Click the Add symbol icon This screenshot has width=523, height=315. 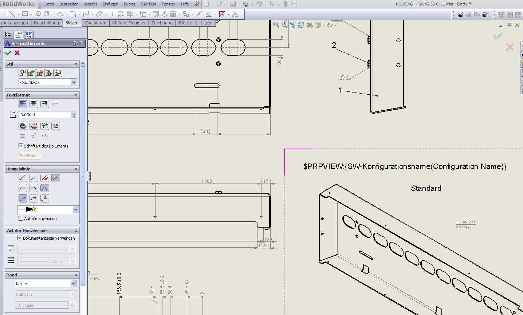[x=44, y=126]
